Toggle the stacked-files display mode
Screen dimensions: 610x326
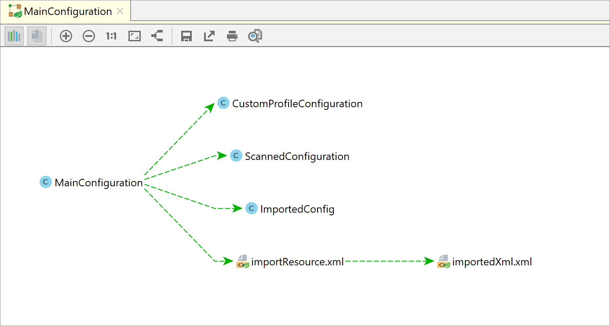pyautogui.click(x=37, y=36)
